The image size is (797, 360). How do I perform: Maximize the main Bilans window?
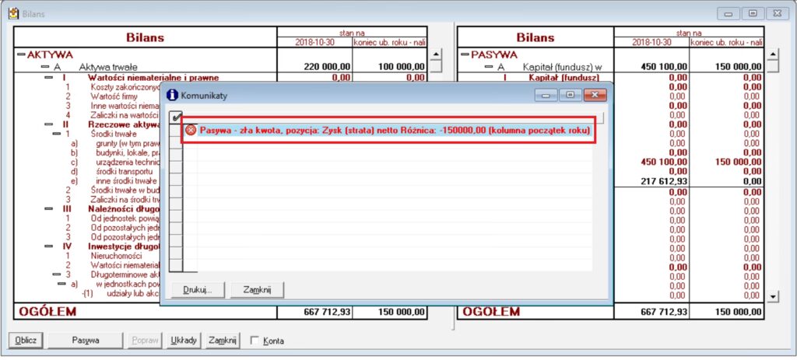pyautogui.click(x=753, y=14)
